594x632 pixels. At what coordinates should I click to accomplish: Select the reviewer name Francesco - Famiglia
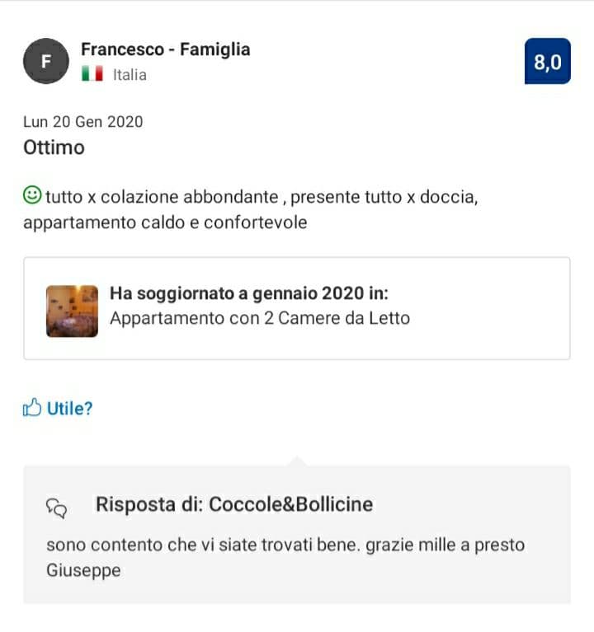tap(166, 49)
